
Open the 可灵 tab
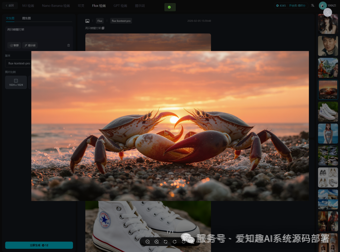point(81,6)
